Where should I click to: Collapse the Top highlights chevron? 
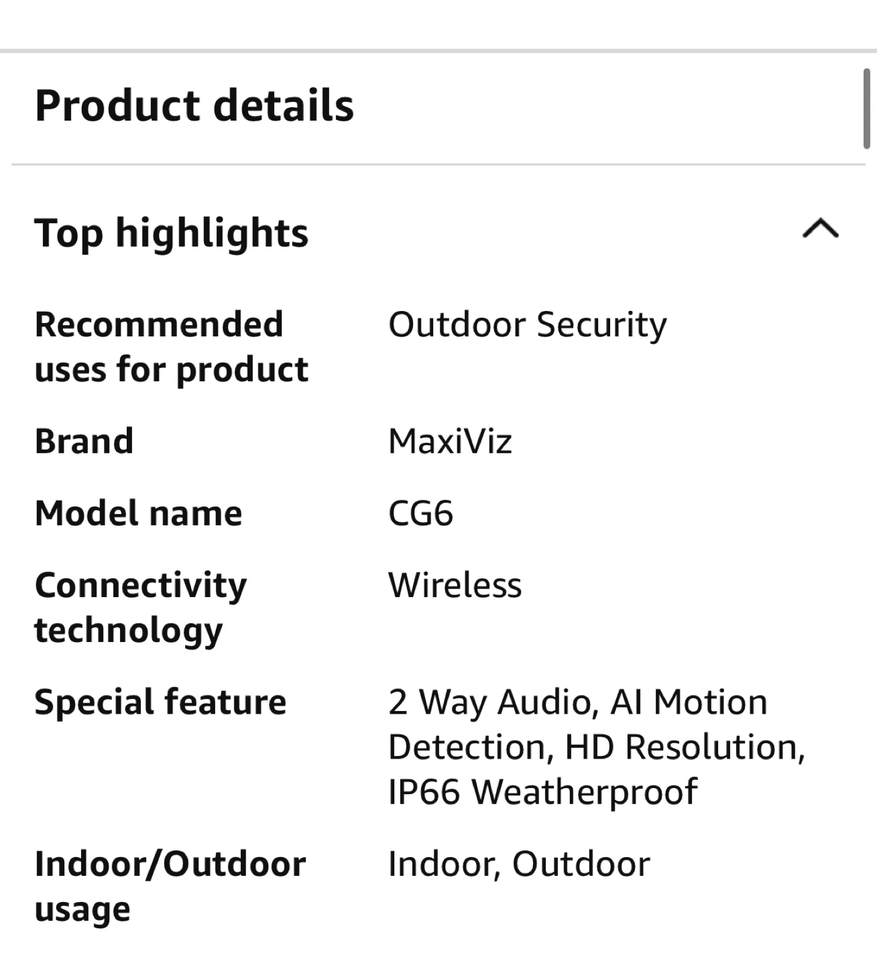click(820, 229)
